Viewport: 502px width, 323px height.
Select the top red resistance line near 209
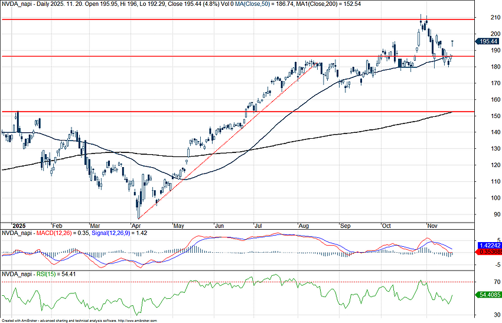coord(236,19)
